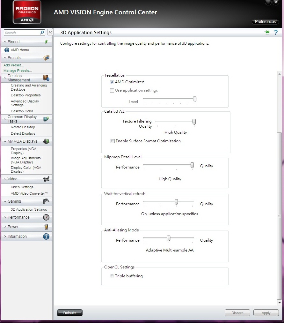Click Anti-Aliasing Mode slider handle
This screenshot has height=323, width=284.
169,238
